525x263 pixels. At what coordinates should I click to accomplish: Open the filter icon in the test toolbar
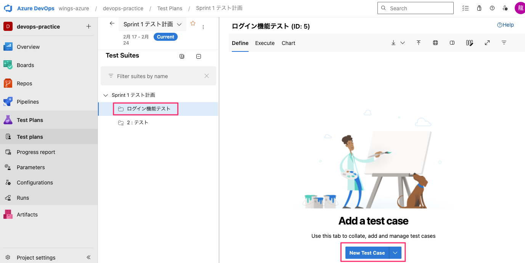(504, 43)
